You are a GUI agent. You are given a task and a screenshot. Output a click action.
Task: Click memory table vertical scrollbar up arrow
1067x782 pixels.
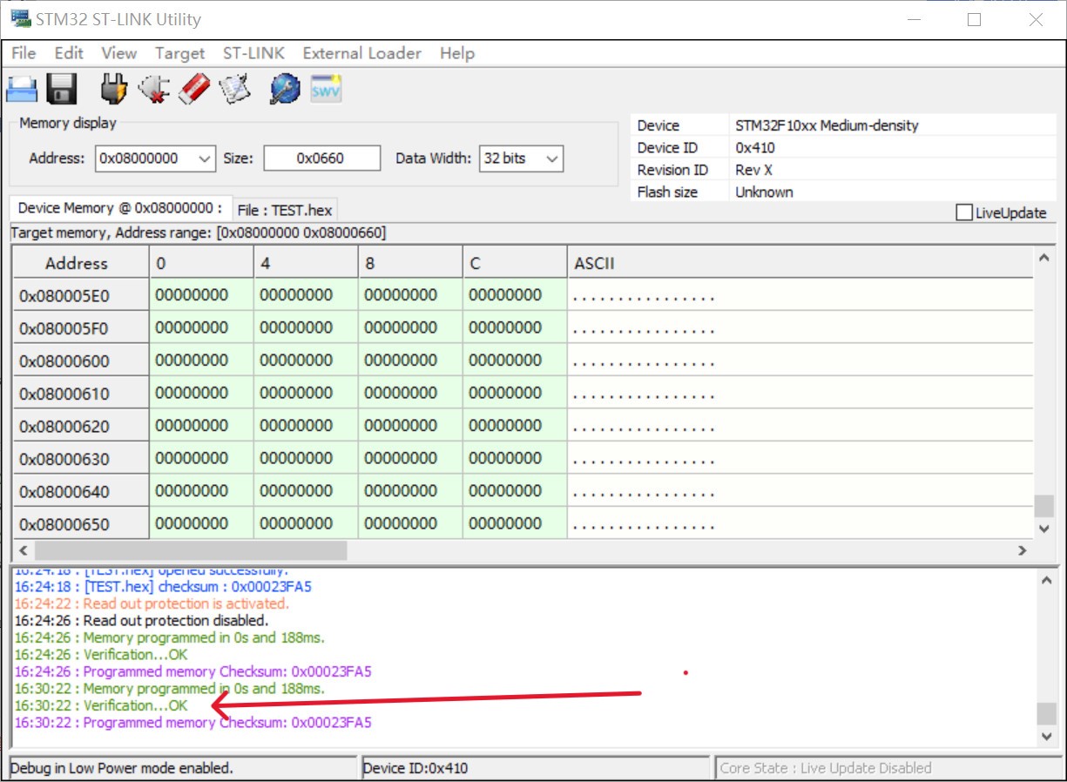click(1043, 258)
